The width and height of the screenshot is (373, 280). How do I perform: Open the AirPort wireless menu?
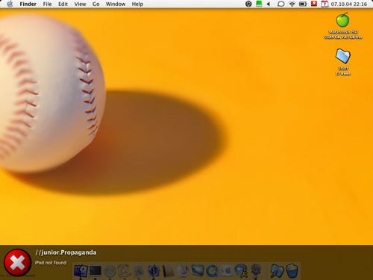292,4
